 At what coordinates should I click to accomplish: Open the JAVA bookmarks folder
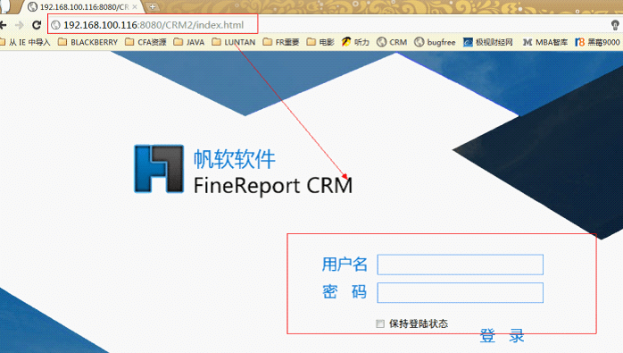(188, 42)
